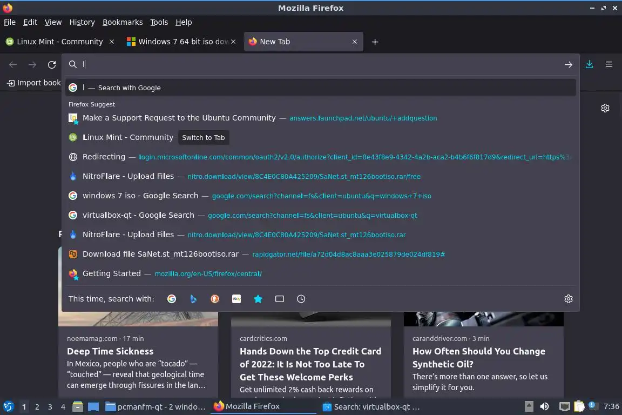Open the Tools menu
Viewport: 622px width, 415px height.
point(159,22)
